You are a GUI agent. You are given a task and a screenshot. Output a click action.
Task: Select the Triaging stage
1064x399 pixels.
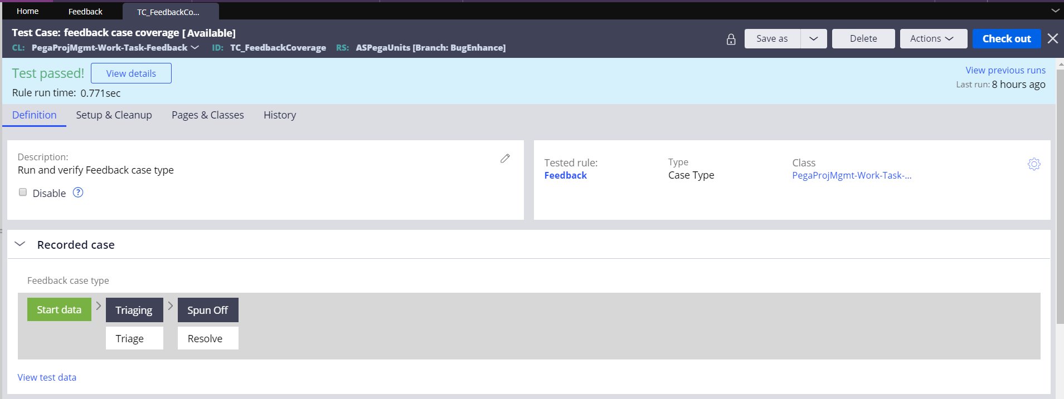click(x=134, y=310)
